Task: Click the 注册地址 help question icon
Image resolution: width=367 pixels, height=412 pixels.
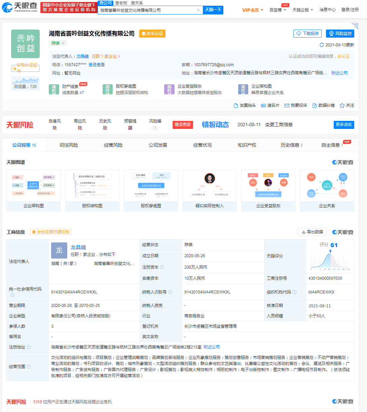Action: [x=29, y=347]
